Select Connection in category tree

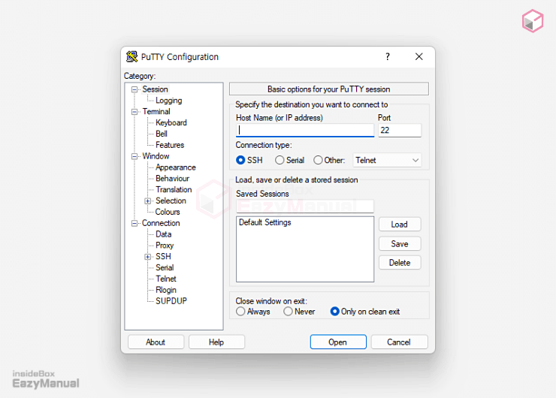(161, 223)
